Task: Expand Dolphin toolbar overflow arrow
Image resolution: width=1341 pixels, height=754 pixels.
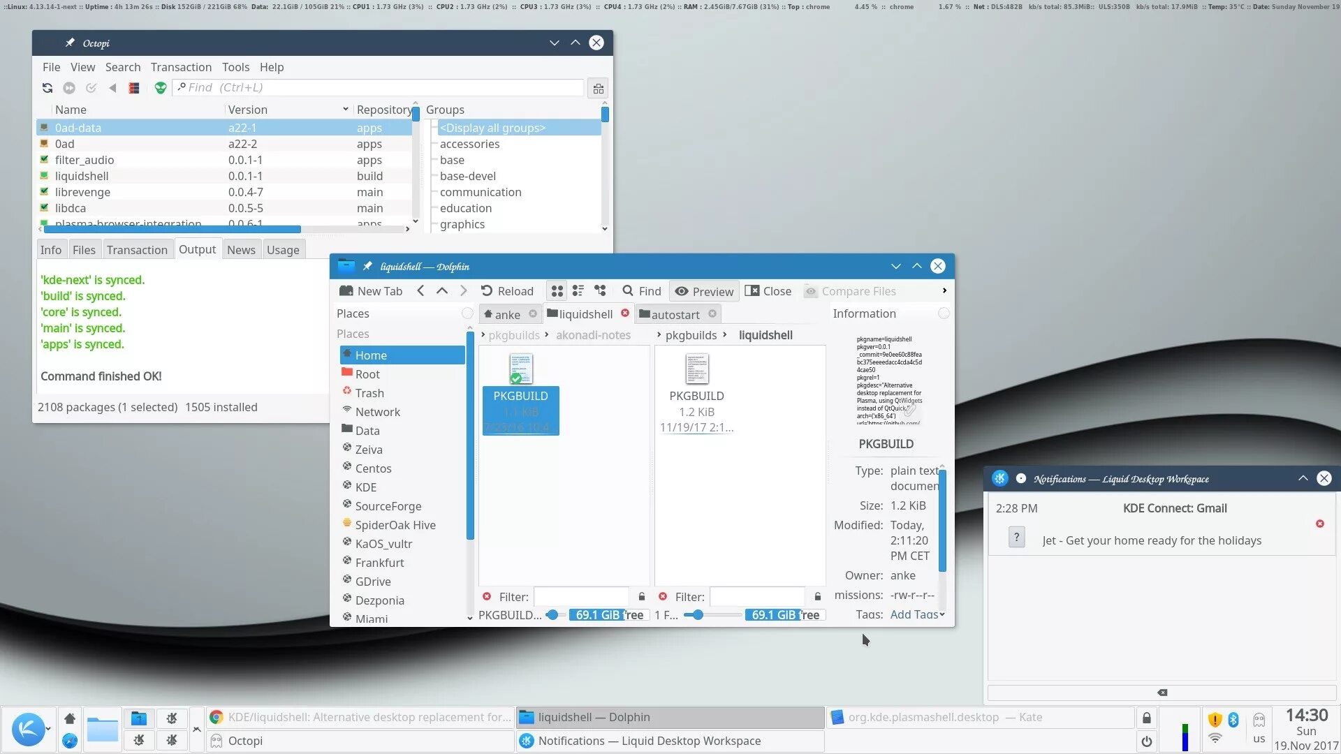Action: (944, 290)
